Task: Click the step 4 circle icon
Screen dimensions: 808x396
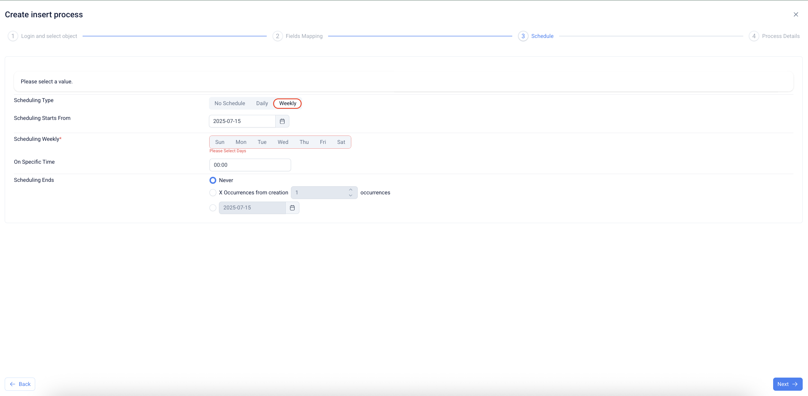Action: pyautogui.click(x=754, y=36)
